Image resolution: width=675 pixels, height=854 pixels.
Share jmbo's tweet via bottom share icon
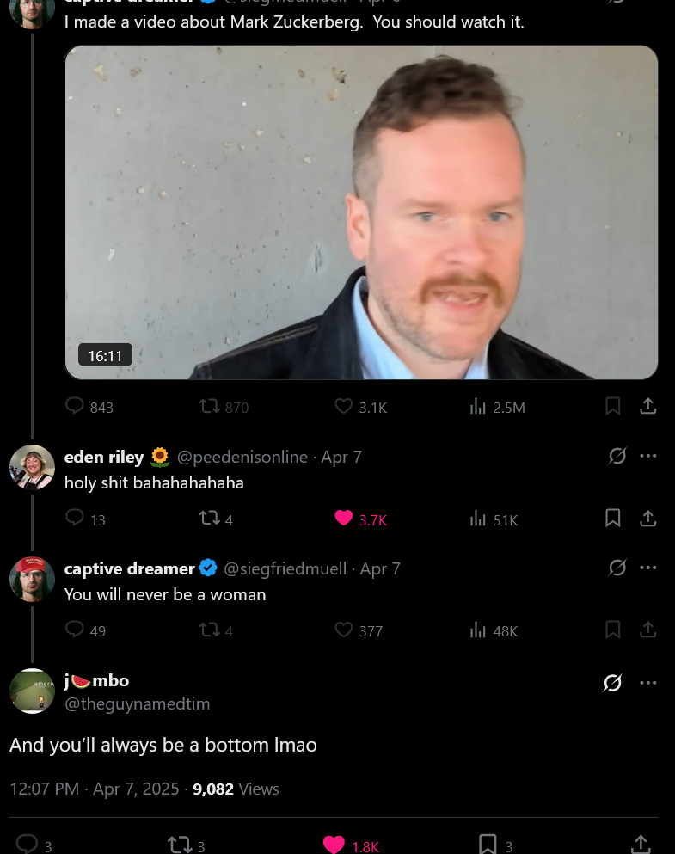[x=641, y=845]
